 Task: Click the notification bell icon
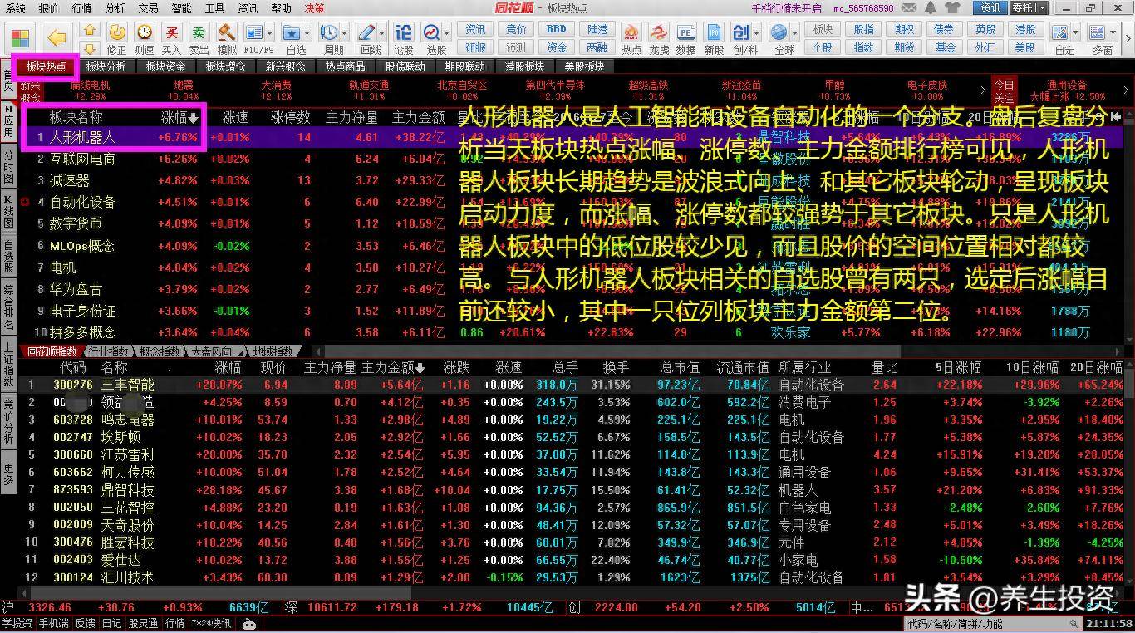[932, 8]
